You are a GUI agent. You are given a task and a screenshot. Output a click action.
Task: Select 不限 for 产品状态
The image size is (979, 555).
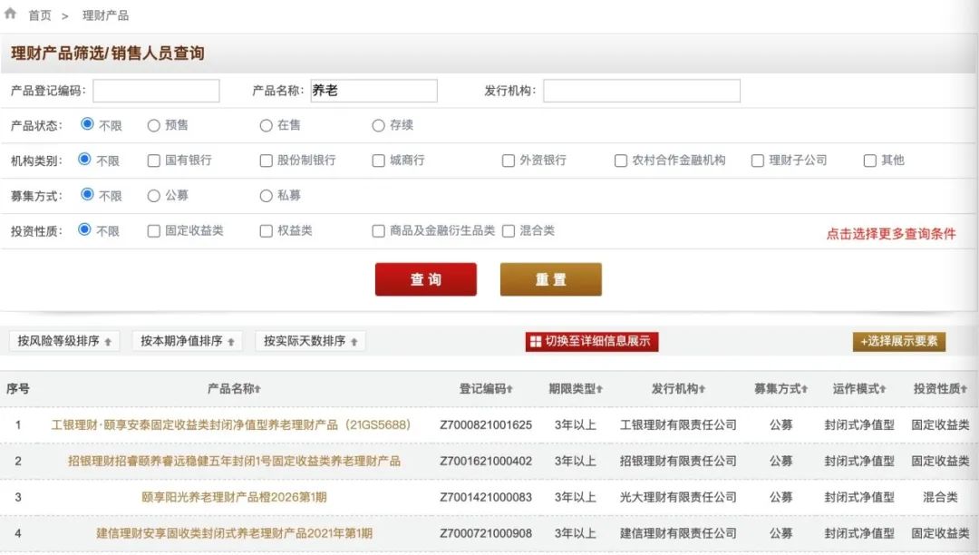pyautogui.click(x=87, y=124)
